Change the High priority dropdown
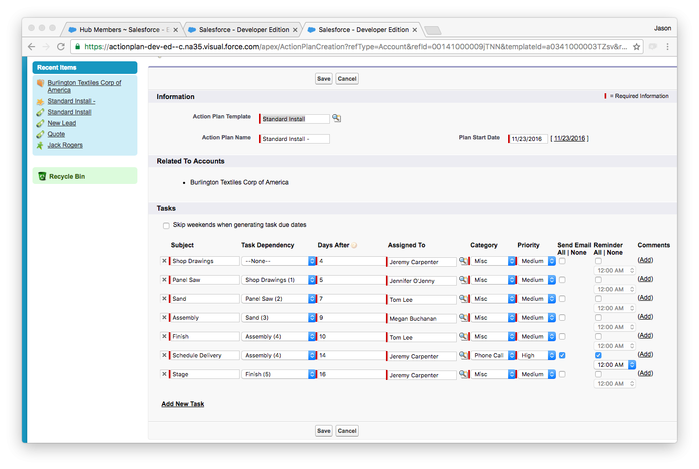The width and height of the screenshot is (699, 469). click(536, 355)
